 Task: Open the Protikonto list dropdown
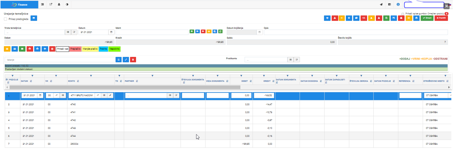(290, 60)
